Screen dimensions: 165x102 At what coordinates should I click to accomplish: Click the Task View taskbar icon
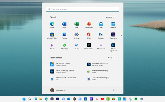[35, 99]
